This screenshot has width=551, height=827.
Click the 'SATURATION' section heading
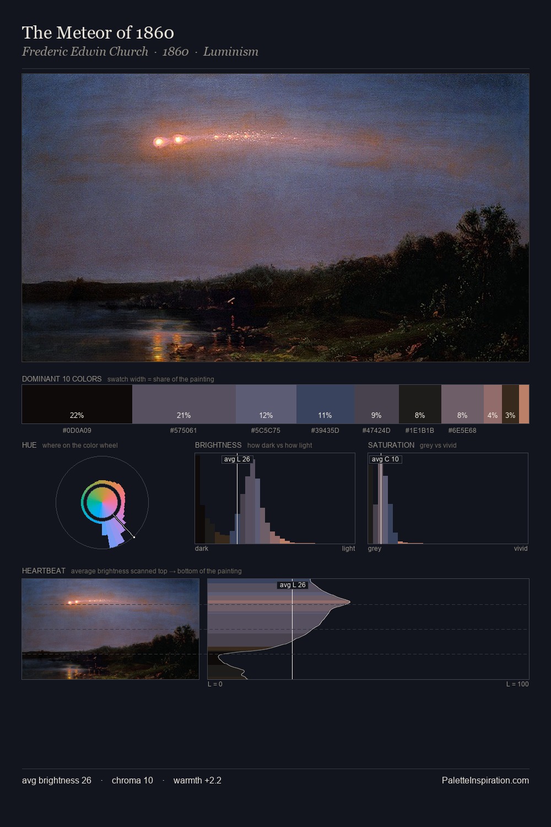tap(391, 445)
